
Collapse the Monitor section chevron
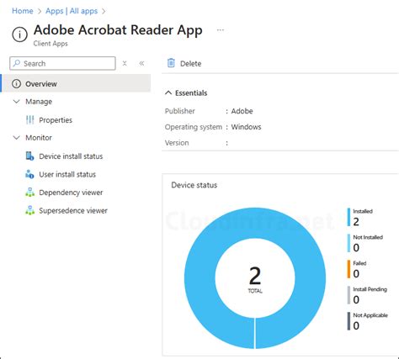point(17,138)
